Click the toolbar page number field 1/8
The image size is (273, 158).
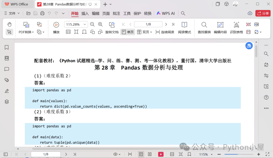click(x=148, y=24)
